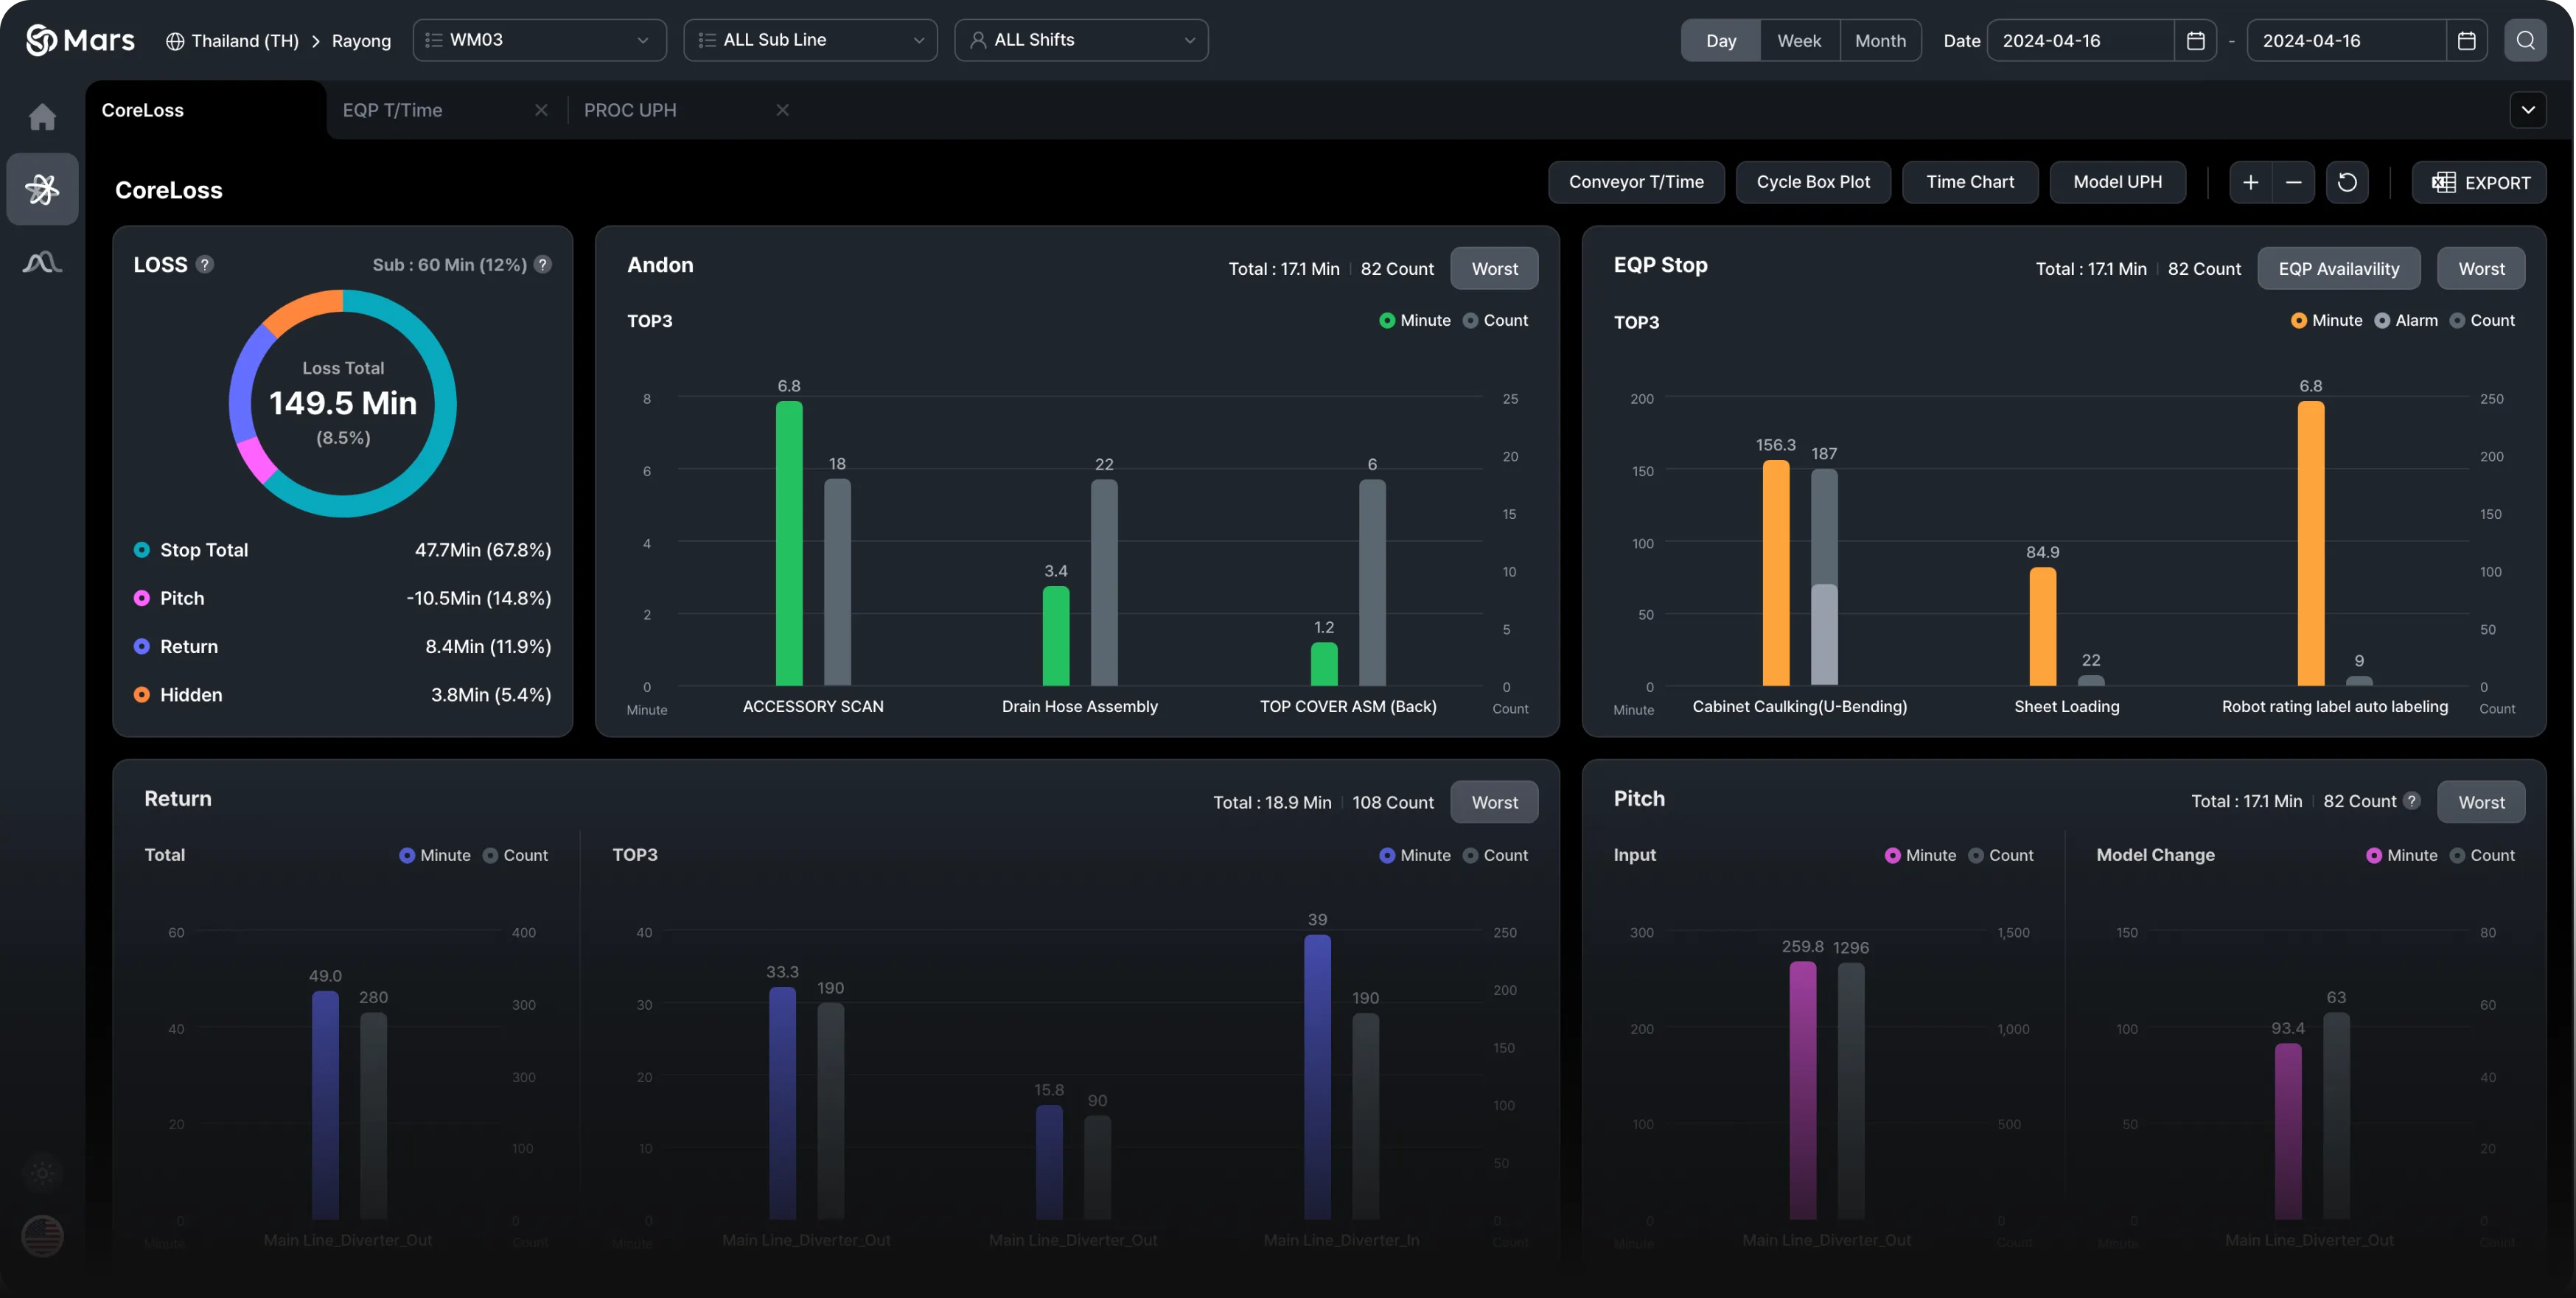Click the person icon in ALL Shifts
The width and height of the screenshot is (2576, 1298).
[x=977, y=40]
